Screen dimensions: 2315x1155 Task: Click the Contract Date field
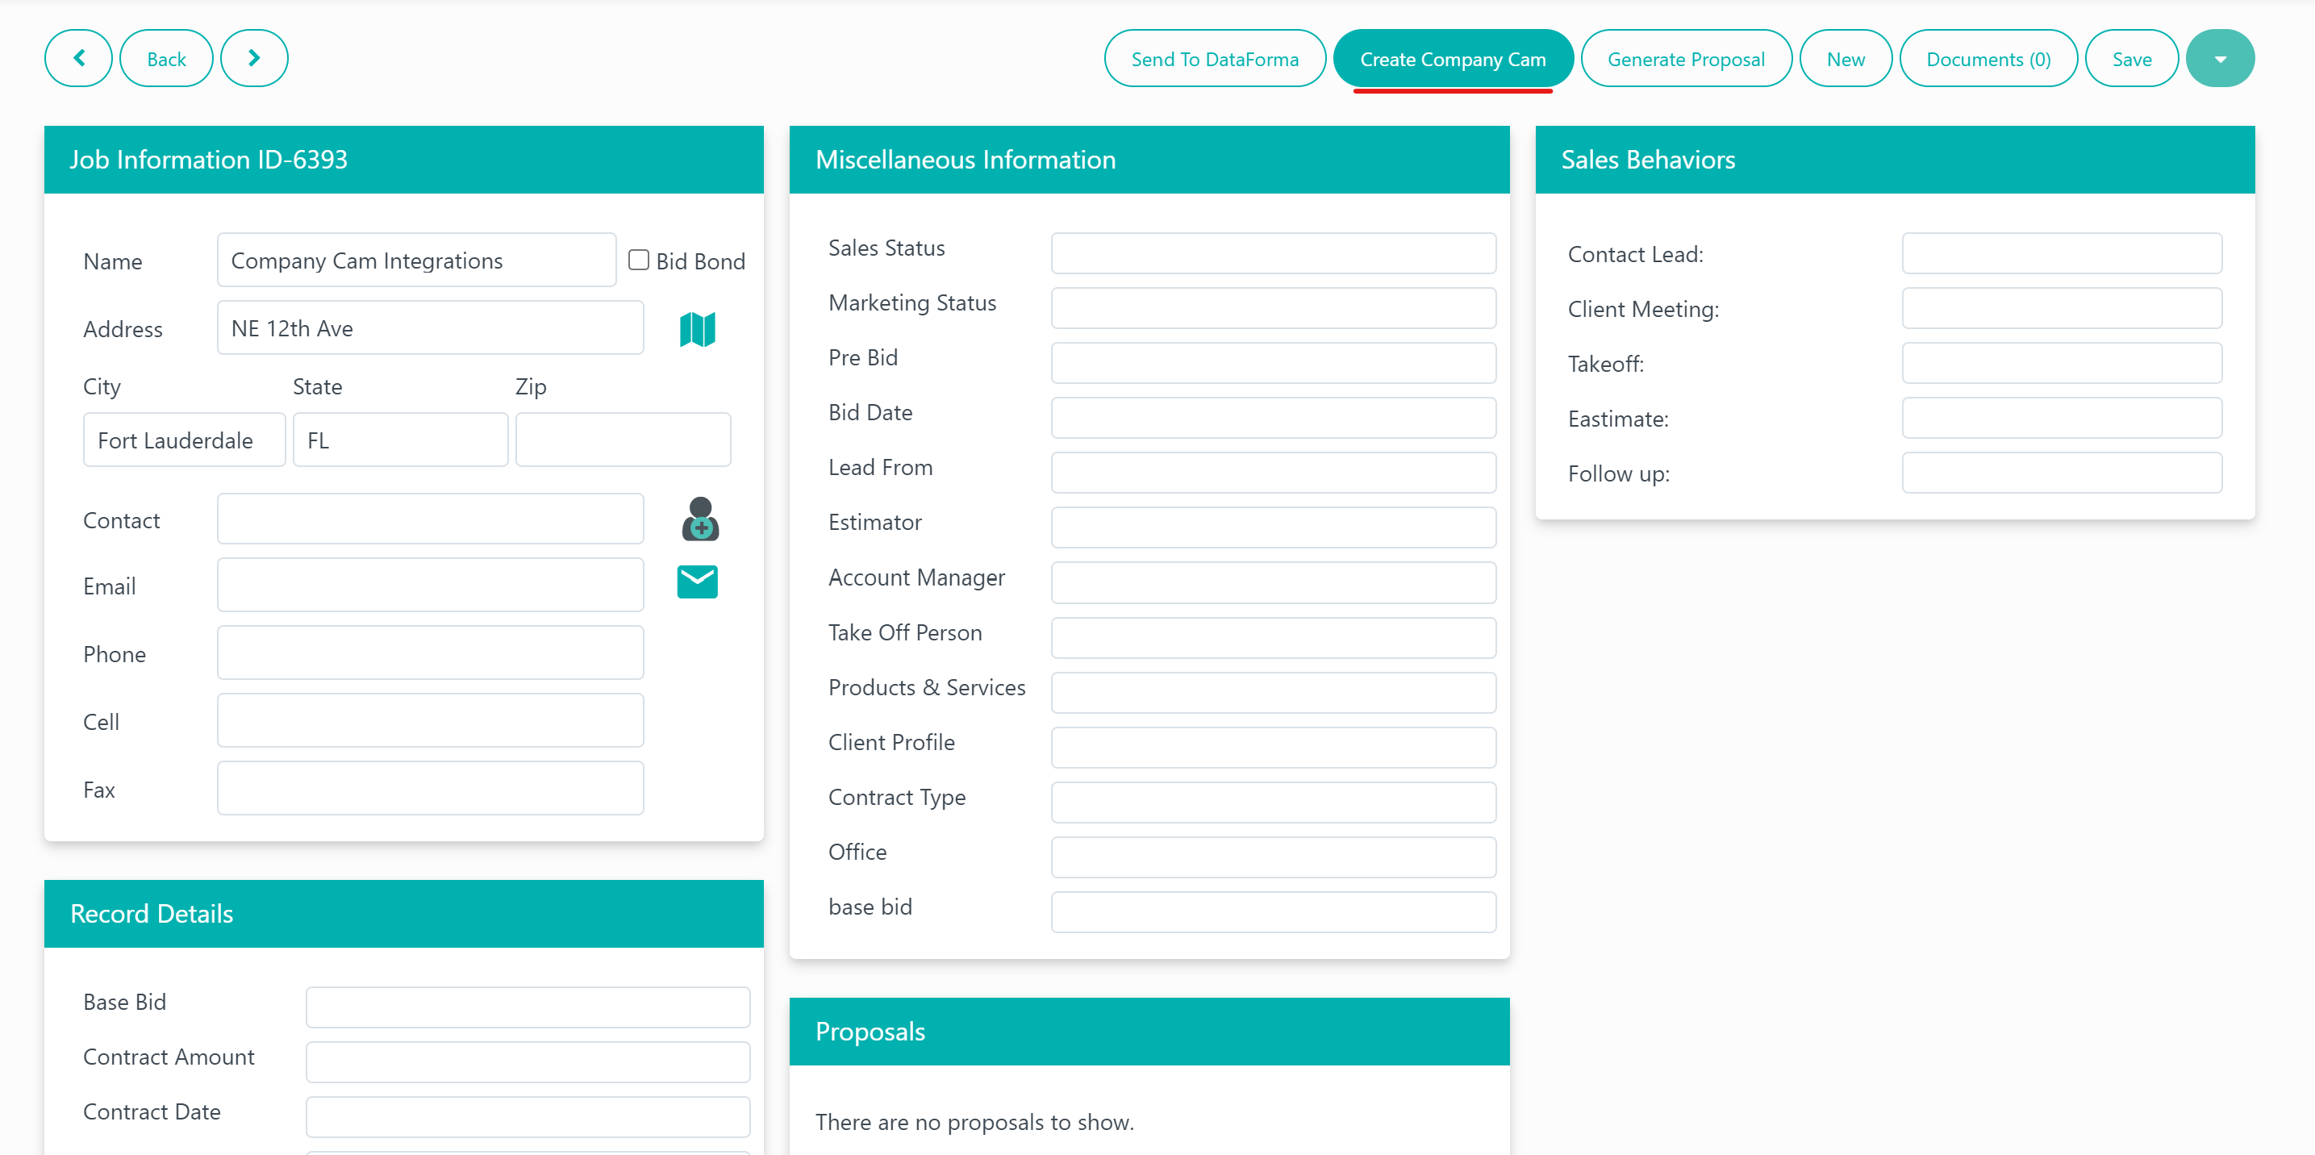(x=528, y=1116)
